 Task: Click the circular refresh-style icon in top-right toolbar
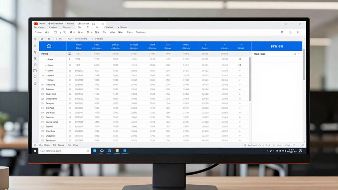coord(290,32)
